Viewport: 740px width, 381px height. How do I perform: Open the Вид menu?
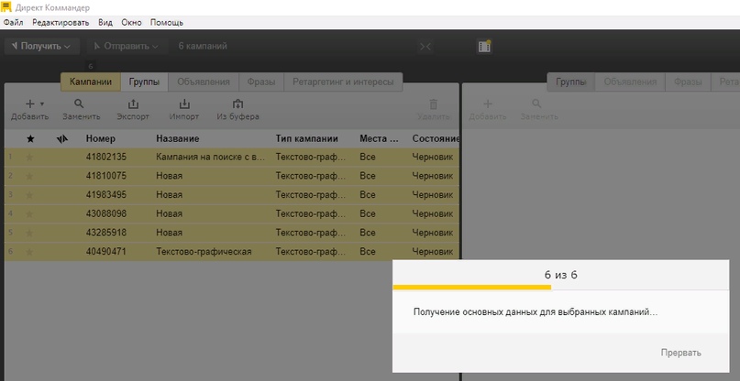coord(105,23)
